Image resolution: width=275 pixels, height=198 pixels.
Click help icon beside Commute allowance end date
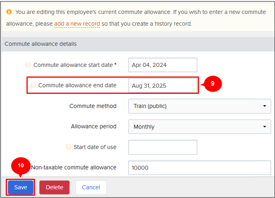pos(33,85)
